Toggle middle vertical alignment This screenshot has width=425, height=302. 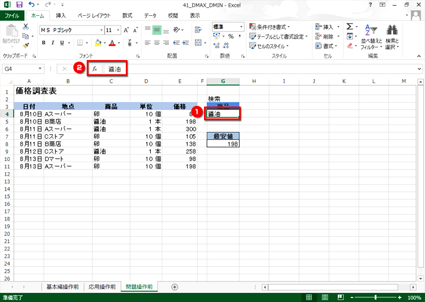point(157,30)
